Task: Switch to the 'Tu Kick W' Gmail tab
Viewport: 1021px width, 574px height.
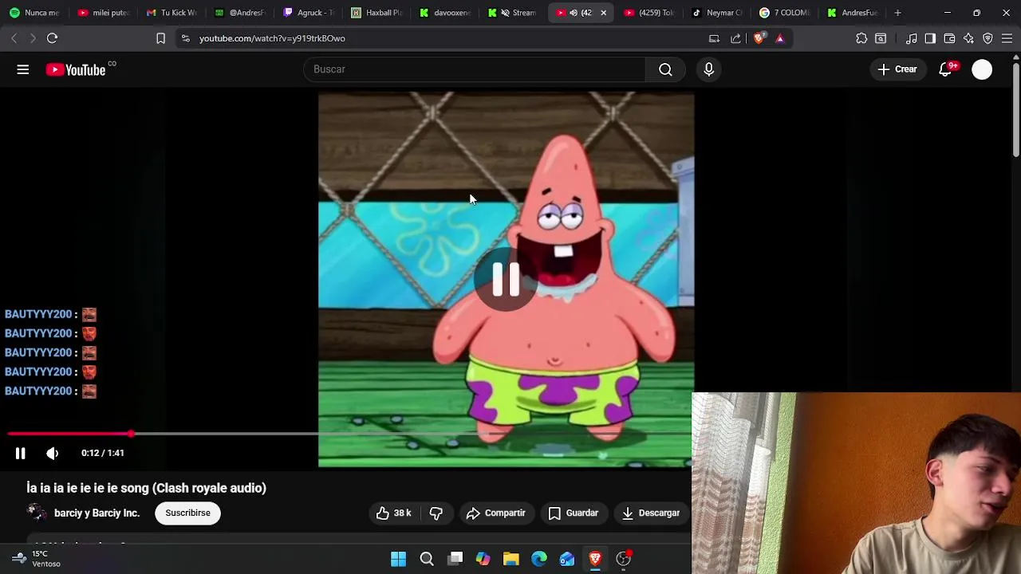Action: tap(171, 13)
